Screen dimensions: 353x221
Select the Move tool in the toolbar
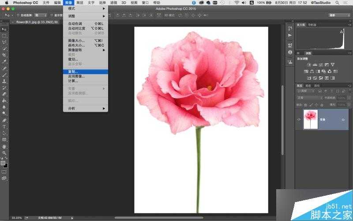(x=4, y=29)
